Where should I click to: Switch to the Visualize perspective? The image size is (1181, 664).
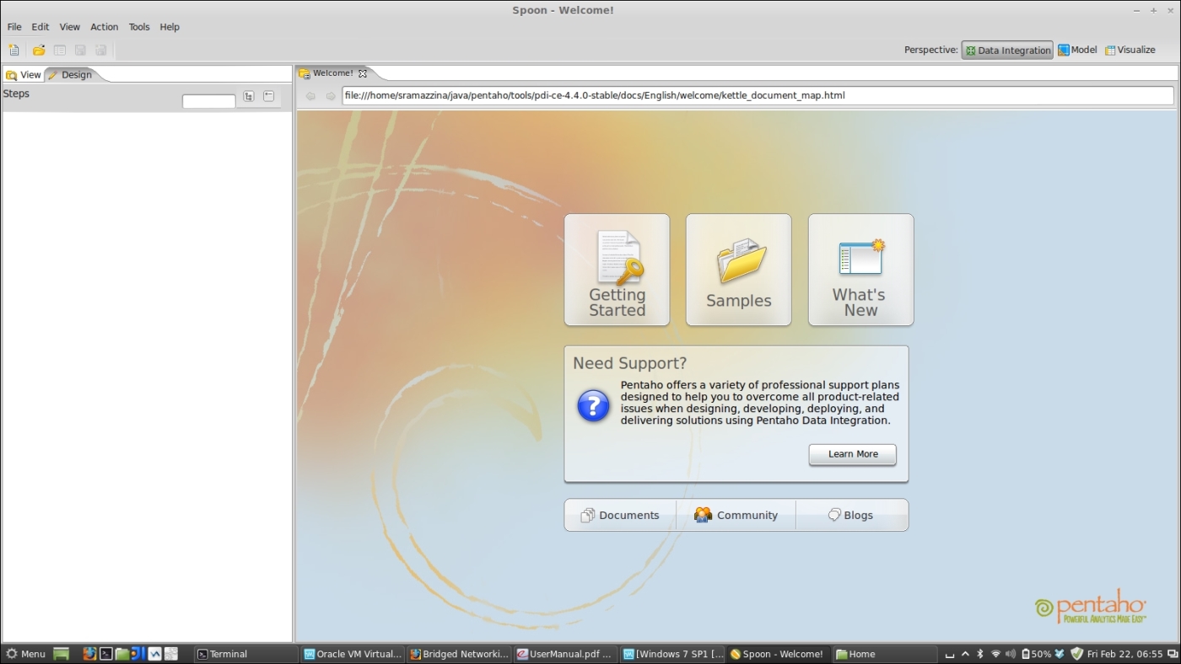coord(1130,50)
